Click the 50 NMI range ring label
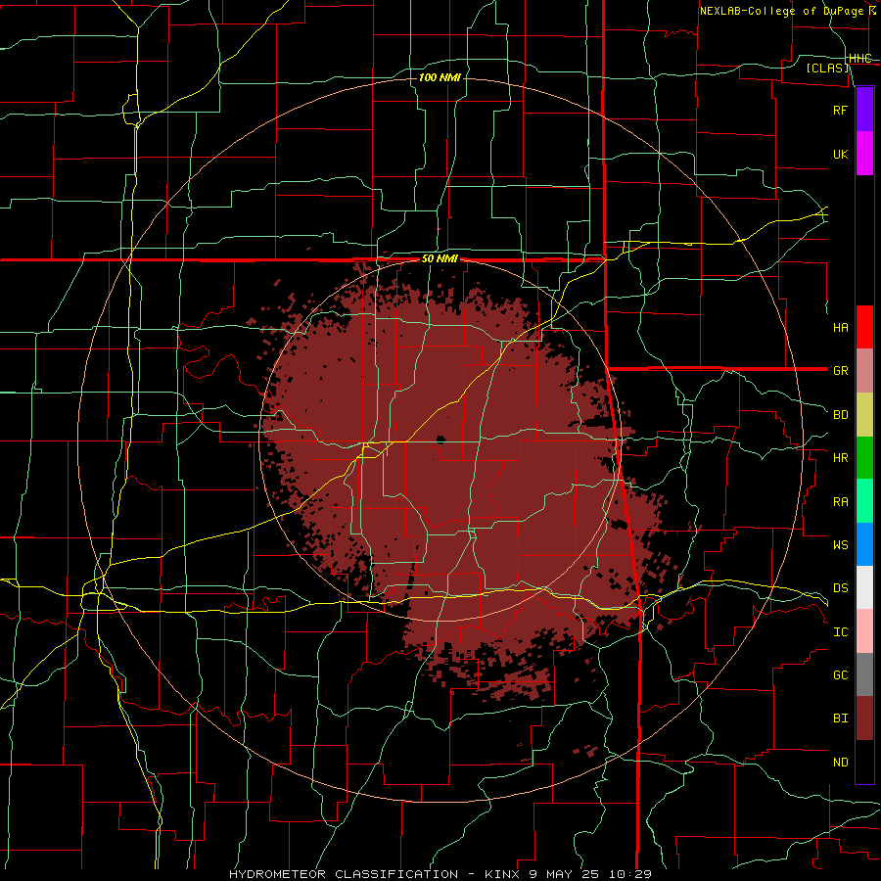881x881 pixels. [x=440, y=259]
